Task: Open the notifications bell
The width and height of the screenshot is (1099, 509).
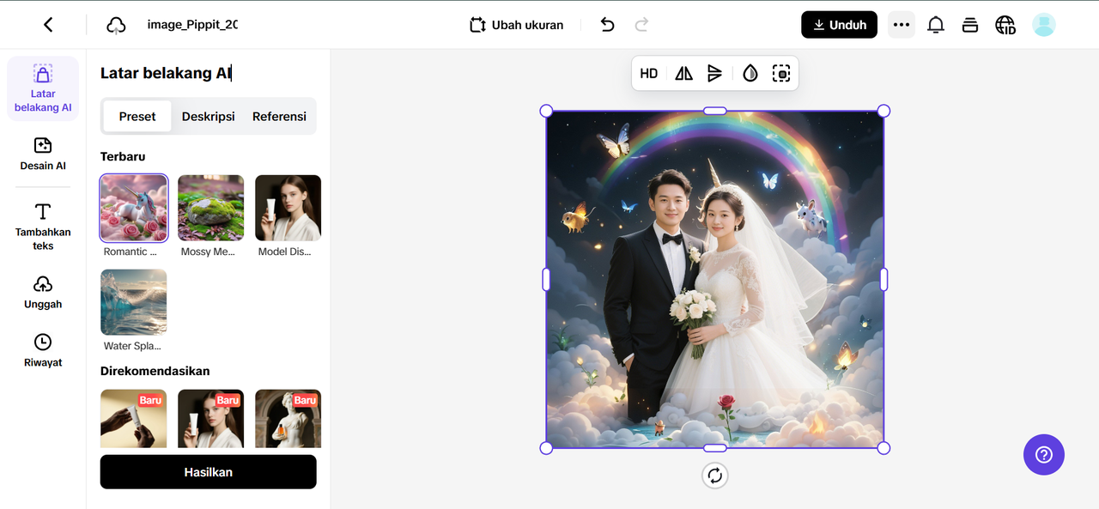Action: pos(936,25)
